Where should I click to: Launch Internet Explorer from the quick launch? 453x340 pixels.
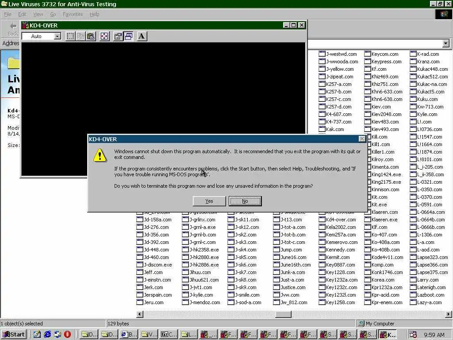[47, 335]
